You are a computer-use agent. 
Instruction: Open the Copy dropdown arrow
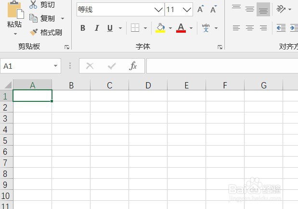point(63,18)
